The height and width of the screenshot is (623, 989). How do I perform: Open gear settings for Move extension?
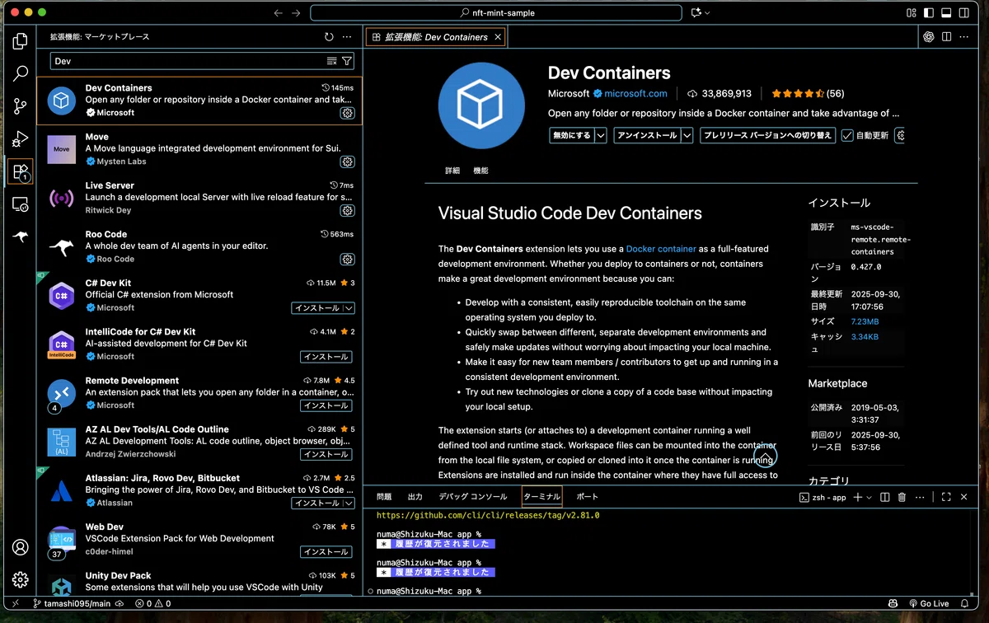point(347,162)
